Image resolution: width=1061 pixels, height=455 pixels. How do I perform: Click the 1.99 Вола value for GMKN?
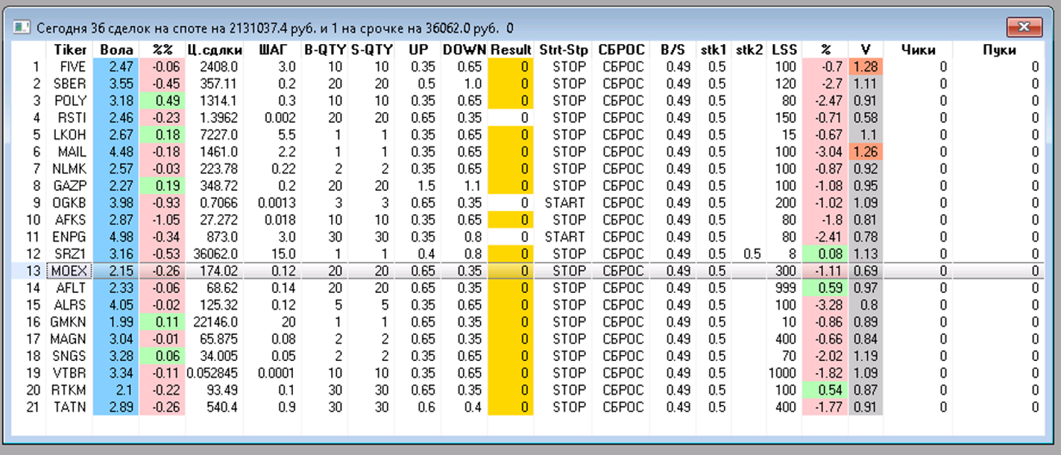[x=116, y=321]
